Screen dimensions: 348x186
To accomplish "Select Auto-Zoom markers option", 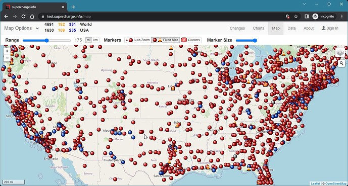I will coord(138,40).
